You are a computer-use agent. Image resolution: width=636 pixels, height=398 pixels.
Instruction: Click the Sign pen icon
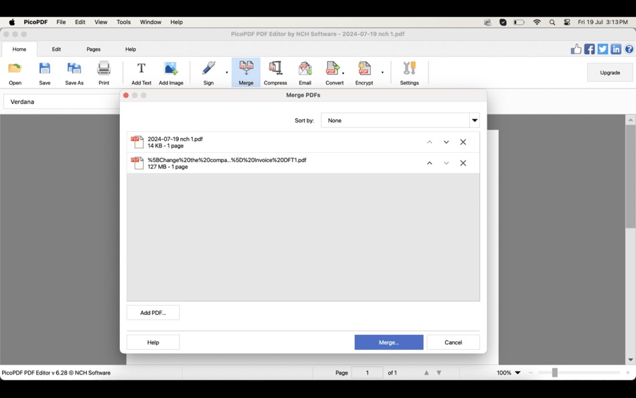208,68
